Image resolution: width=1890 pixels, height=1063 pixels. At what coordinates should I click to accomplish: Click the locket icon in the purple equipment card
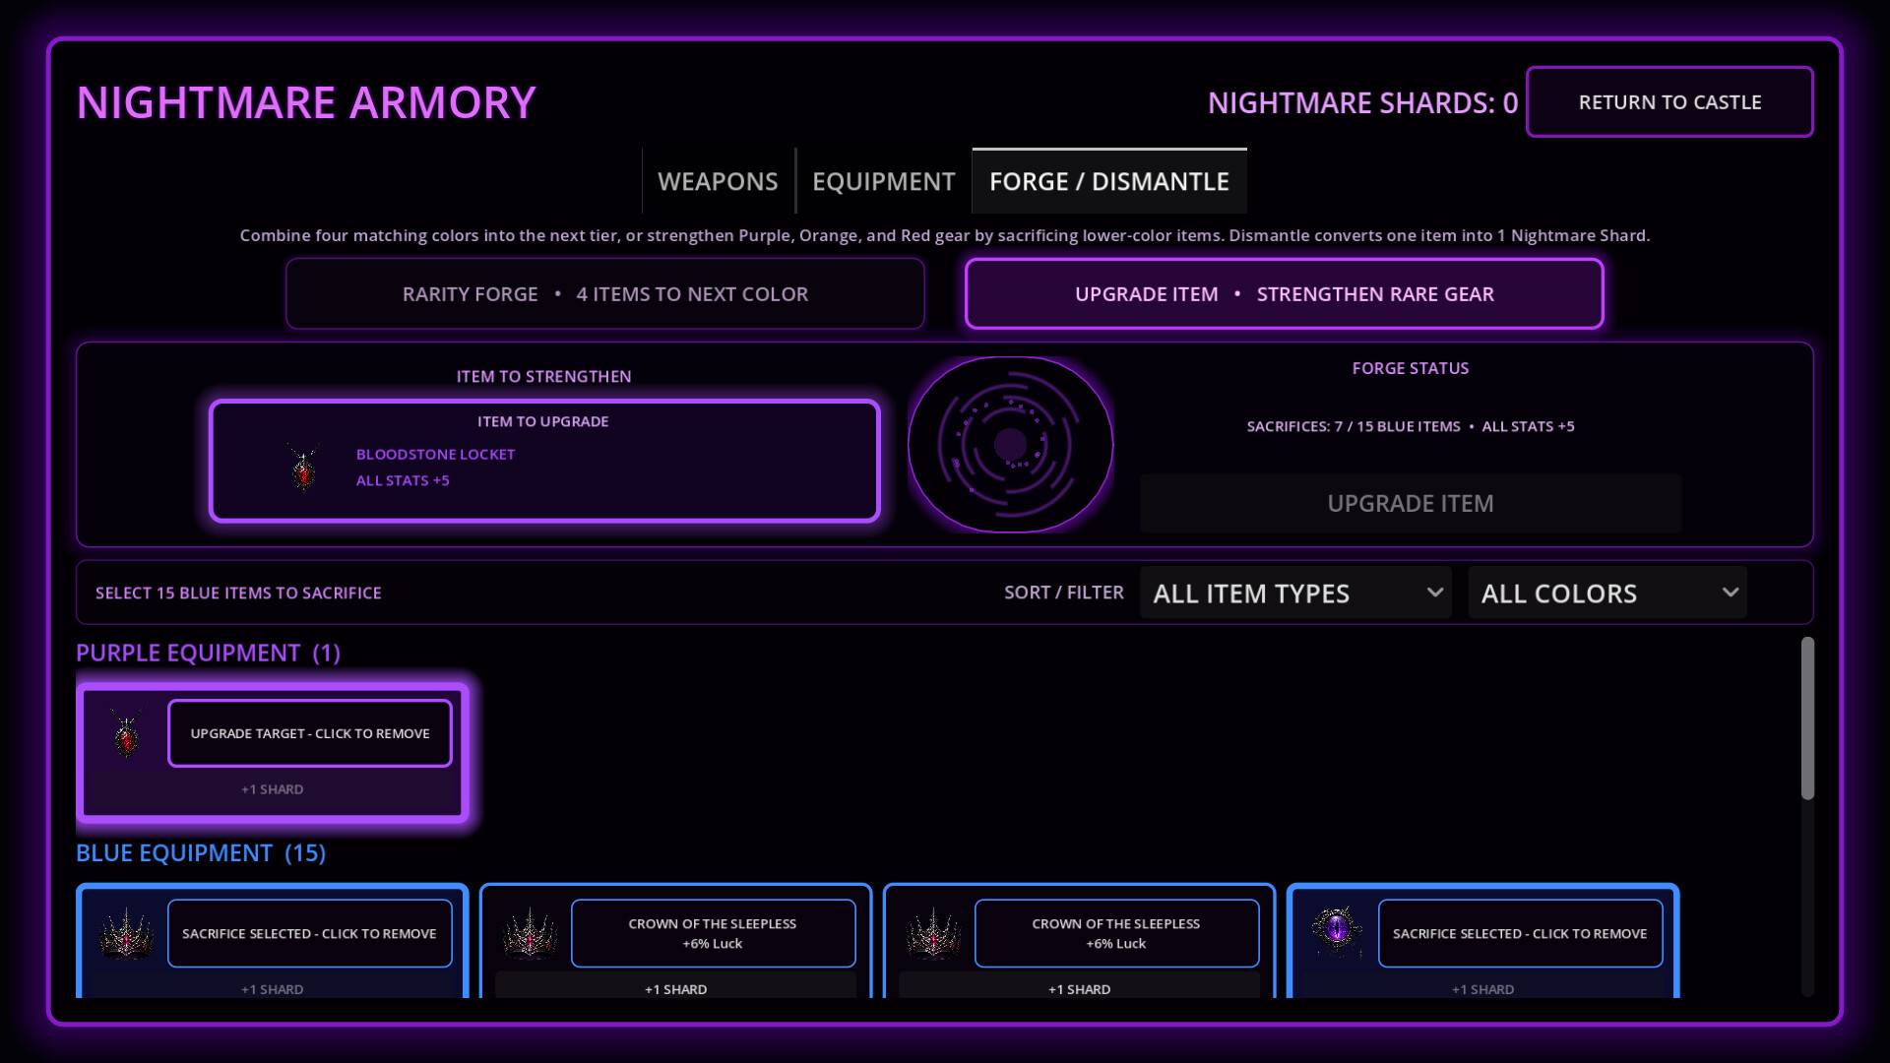(126, 734)
